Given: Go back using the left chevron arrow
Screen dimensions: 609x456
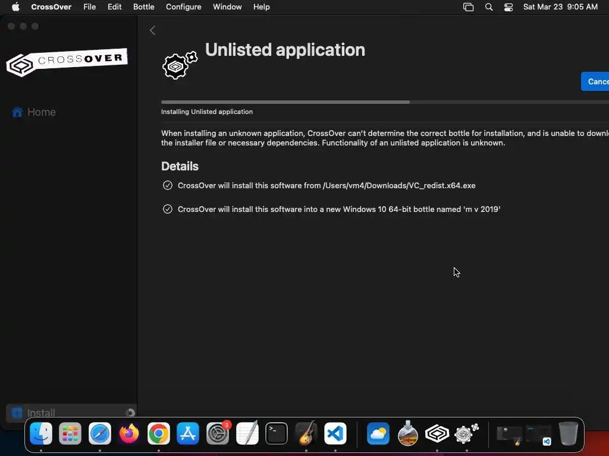Looking at the screenshot, I should (153, 31).
